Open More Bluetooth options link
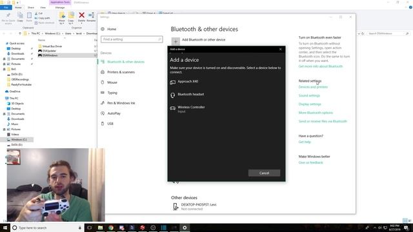This screenshot has width=413, height=232. tap(316, 113)
